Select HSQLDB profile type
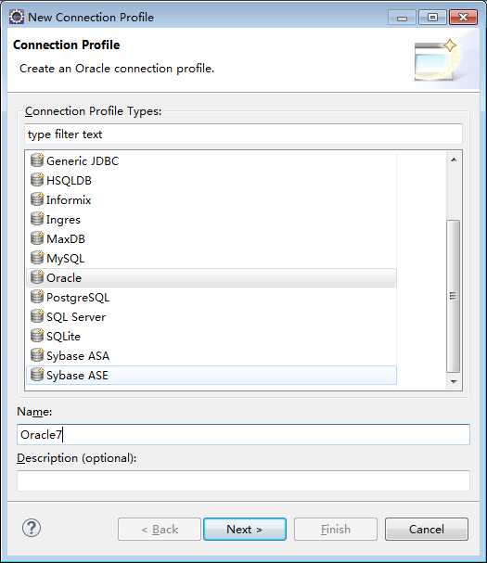Viewport: 487px width, 563px height. coord(211,180)
